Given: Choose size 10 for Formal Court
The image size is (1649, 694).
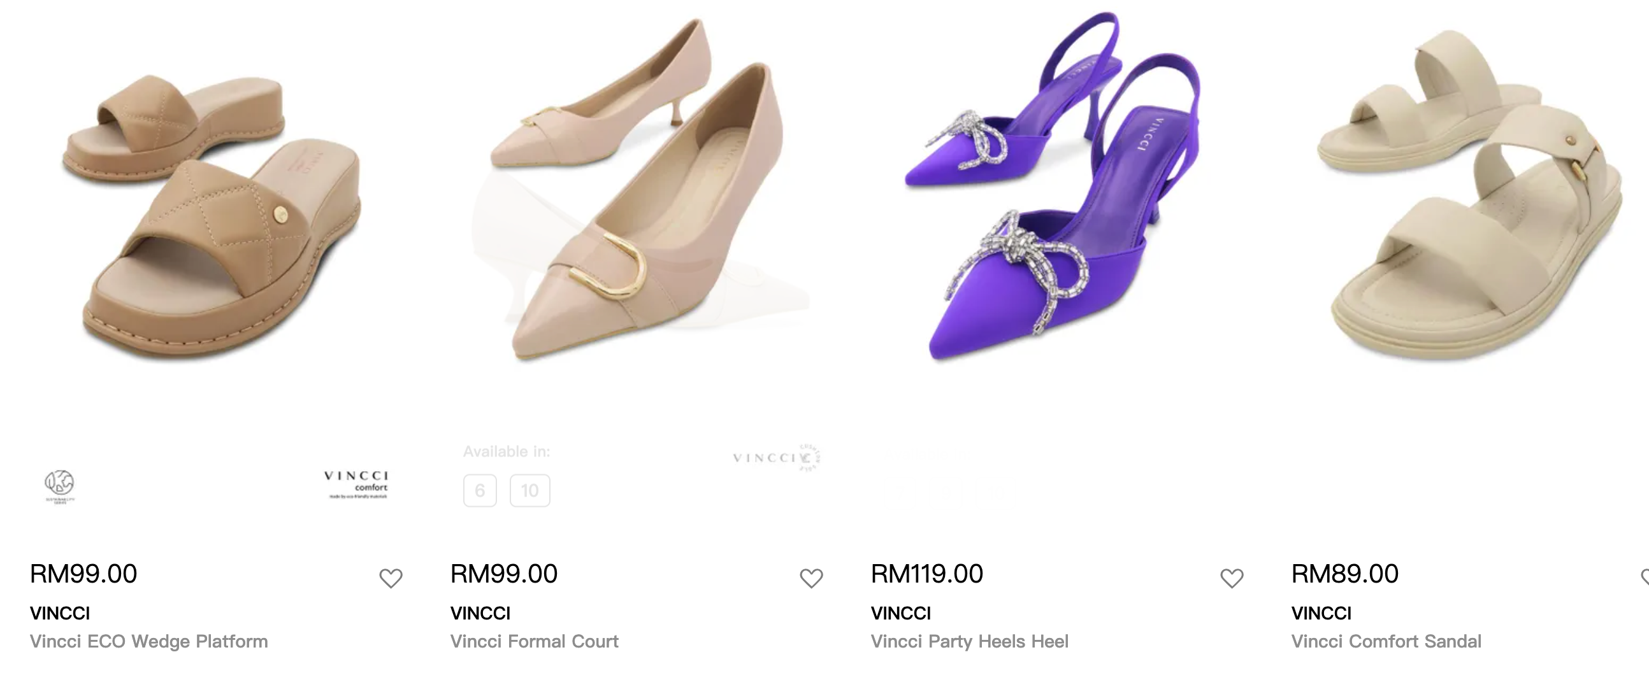Looking at the screenshot, I should [x=529, y=491].
